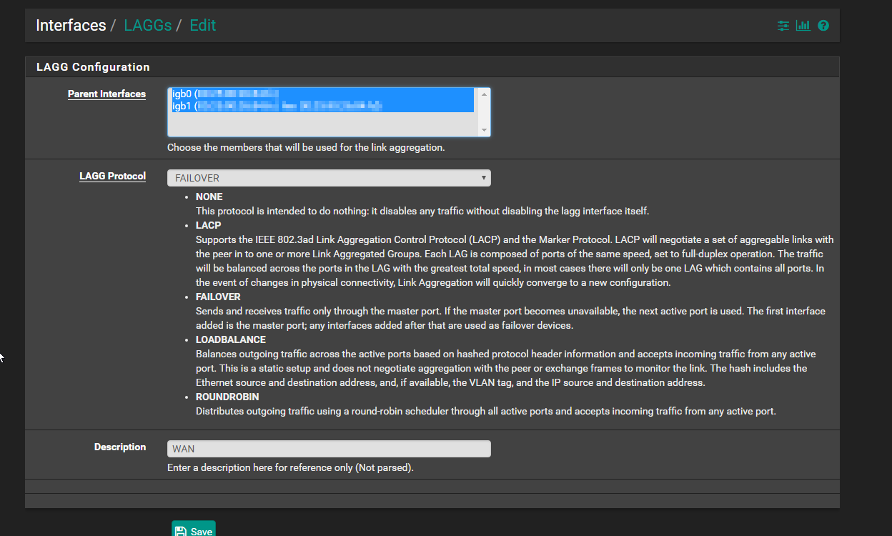Screen dimensions: 892x536
Task: Click empty area of Parent Interfaces listbox
Action: point(322,124)
